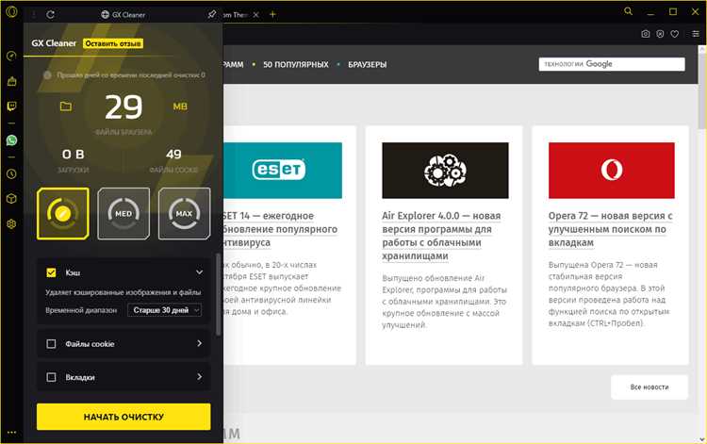The height and width of the screenshot is (444, 707).
Task: Click the ad blocker shield icon
Action: [660, 34]
